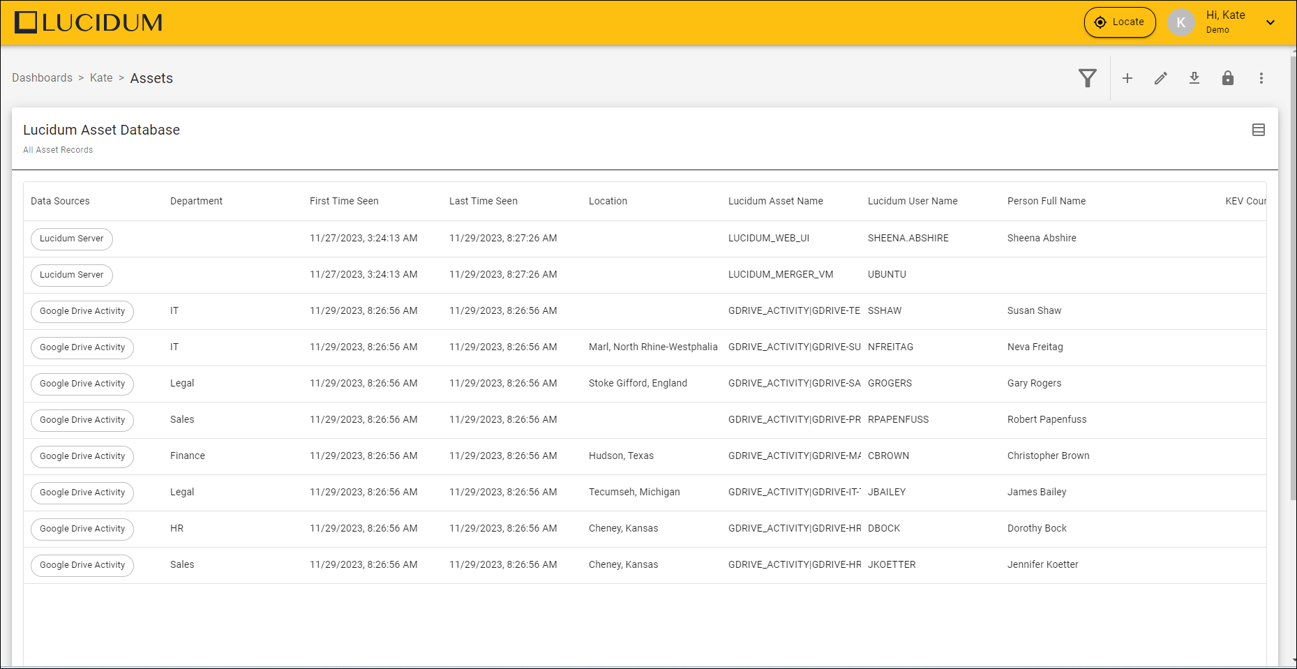Expand the Hi, Kate account dropdown arrow

[1270, 22]
